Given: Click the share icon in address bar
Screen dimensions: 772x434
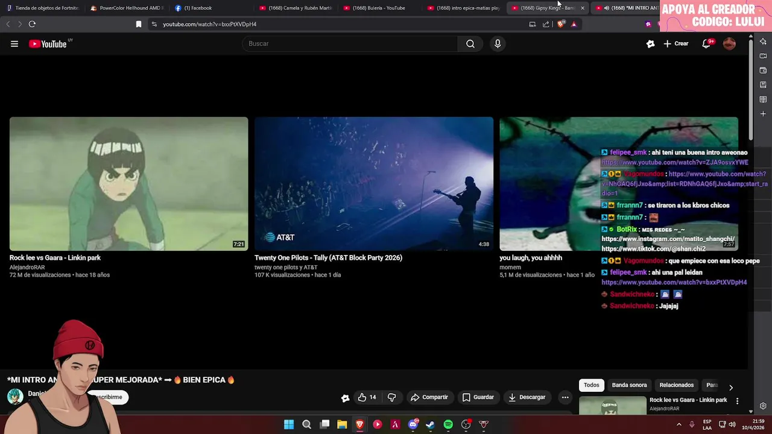Looking at the screenshot, I should [x=546, y=24].
